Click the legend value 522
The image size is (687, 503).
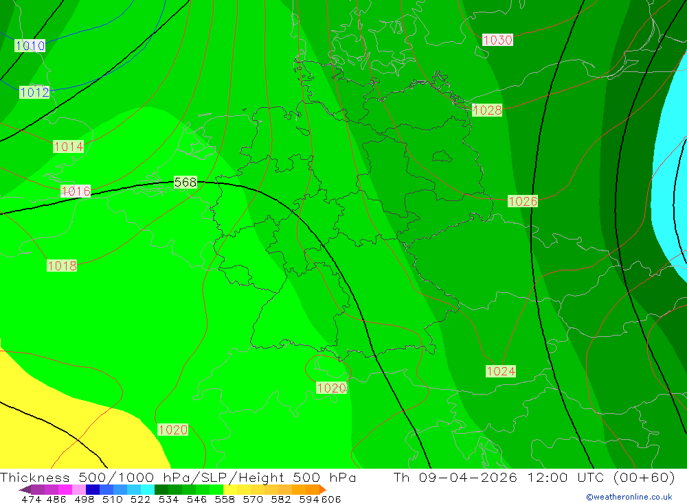pos(140,500)
